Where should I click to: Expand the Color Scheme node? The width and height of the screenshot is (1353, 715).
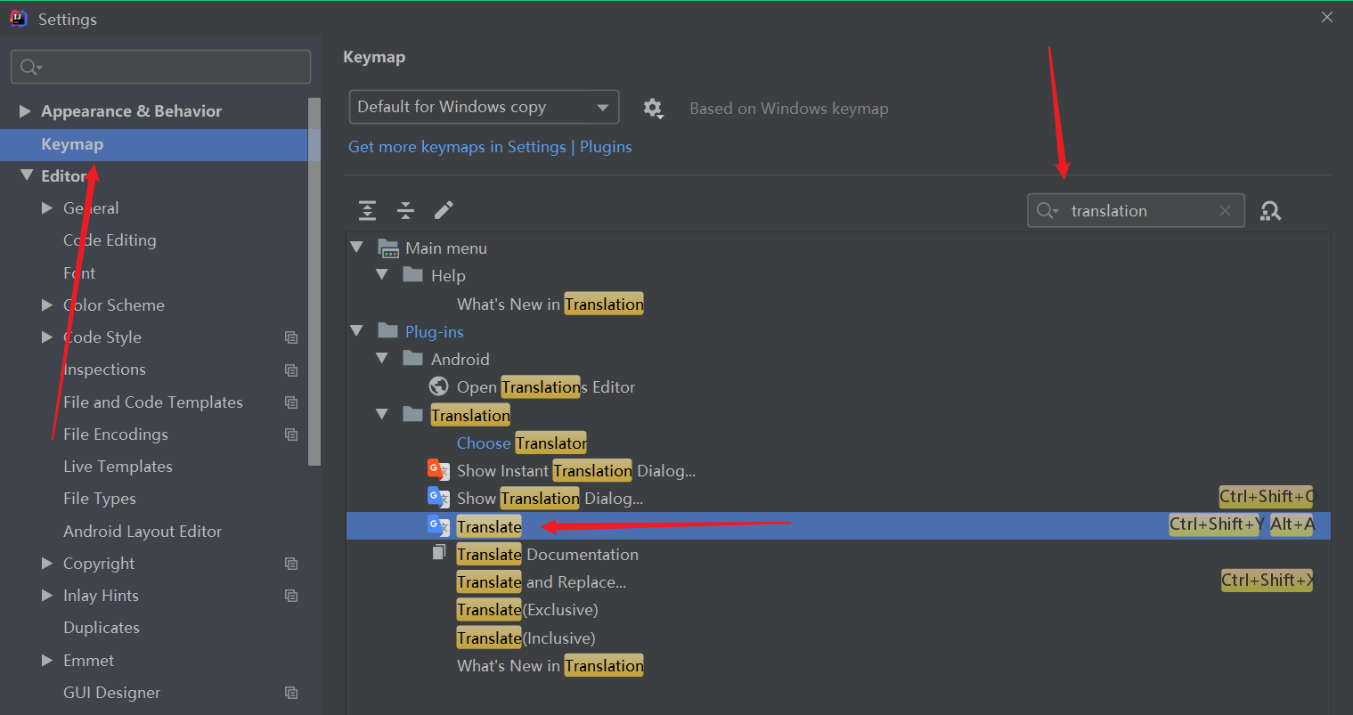[47, 305]
